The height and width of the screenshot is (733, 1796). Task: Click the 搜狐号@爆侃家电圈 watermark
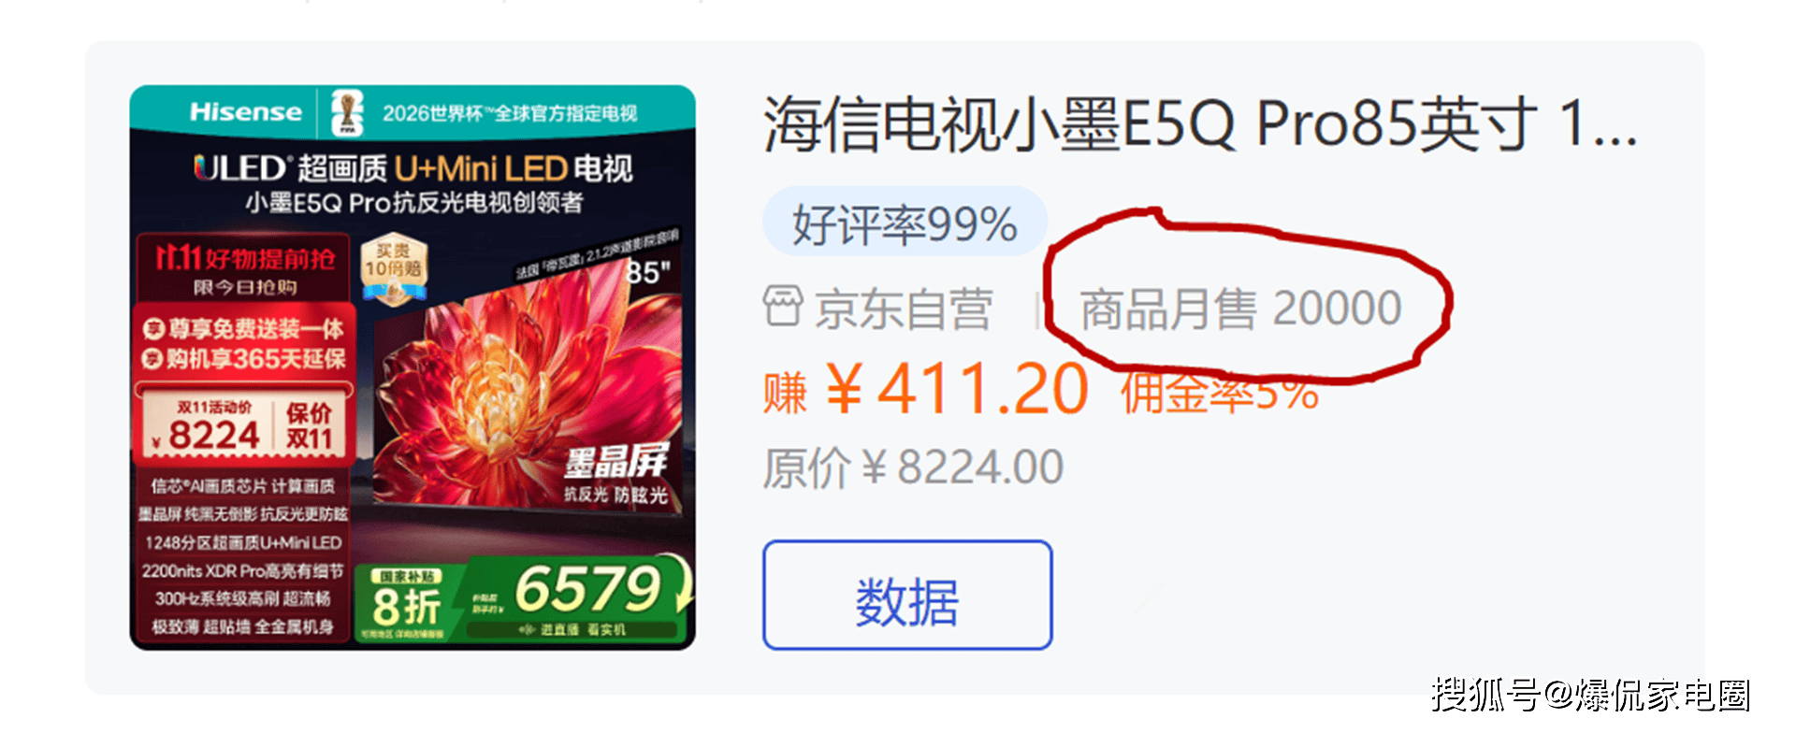[x=1590, y=695]
